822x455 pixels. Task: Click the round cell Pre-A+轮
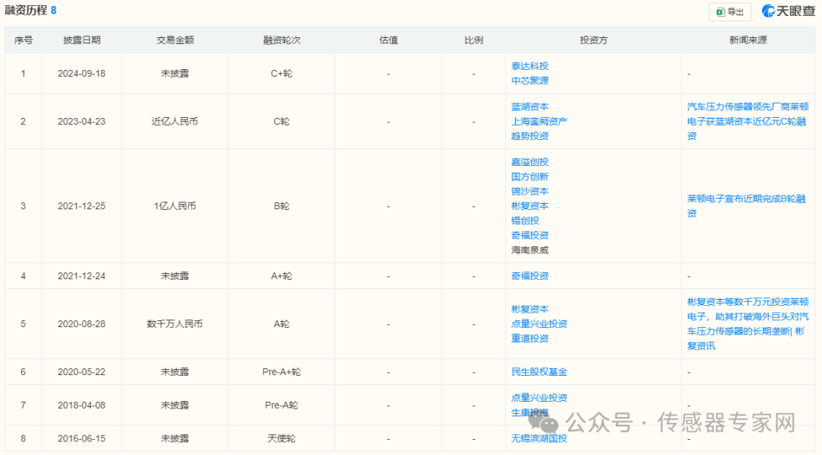[x=282, y=372]
